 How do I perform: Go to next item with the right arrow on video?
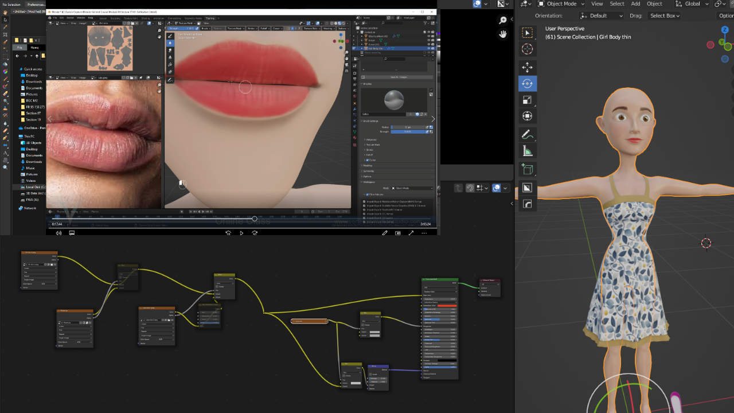(433, 119)
